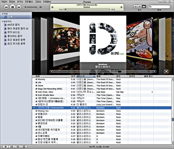Screen dimensions: 174x149
Task: Collapse the 재생목록 section triangle
Action: (2, 21)
